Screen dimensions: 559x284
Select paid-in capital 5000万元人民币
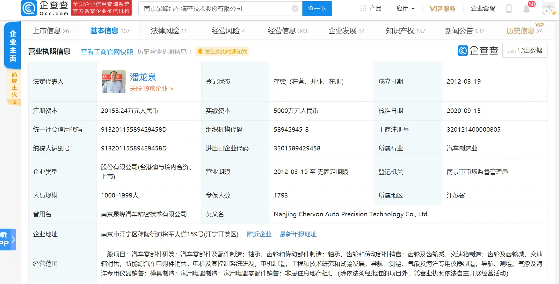click(296, 111)
